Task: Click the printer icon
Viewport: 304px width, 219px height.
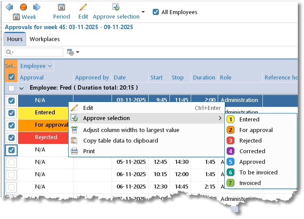Action: pos(74,151)
